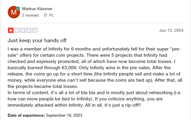
Task: Click the orange M user avatar
Action: click(13, 12)
